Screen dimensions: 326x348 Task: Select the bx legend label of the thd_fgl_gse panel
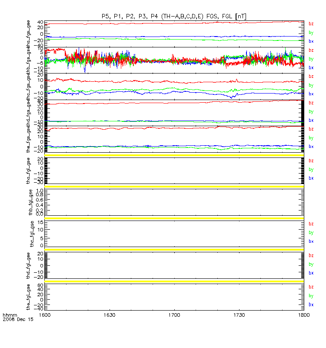click(311, 273)
